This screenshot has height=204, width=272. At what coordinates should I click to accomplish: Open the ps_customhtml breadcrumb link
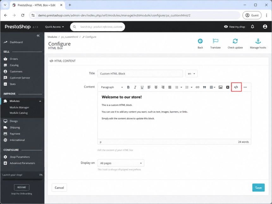[x=70, y=37]
